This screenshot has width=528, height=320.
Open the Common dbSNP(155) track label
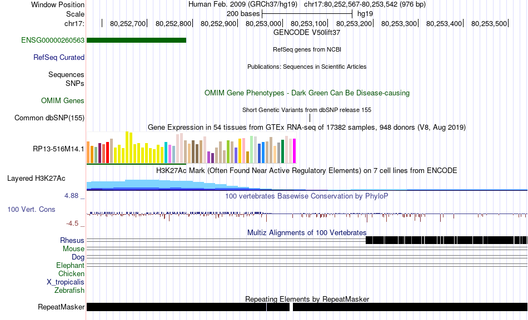tap(49, 118)
